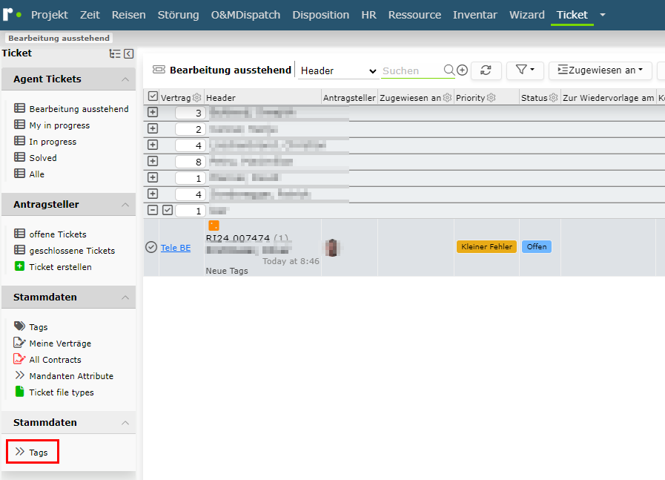
Task: Expand the group with count 8
Action: (x=153, y=161)
